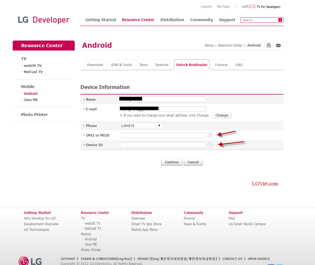Open the SDK & Tools tab
The width and height of the screenshot is (315, 265).
[121, 65]
